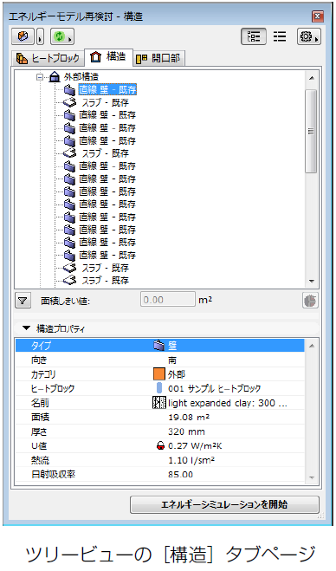The width and height of the screenshot is (336, 571).
Task: Click the wall icon of the highlighted row
Action: point(69,89)
